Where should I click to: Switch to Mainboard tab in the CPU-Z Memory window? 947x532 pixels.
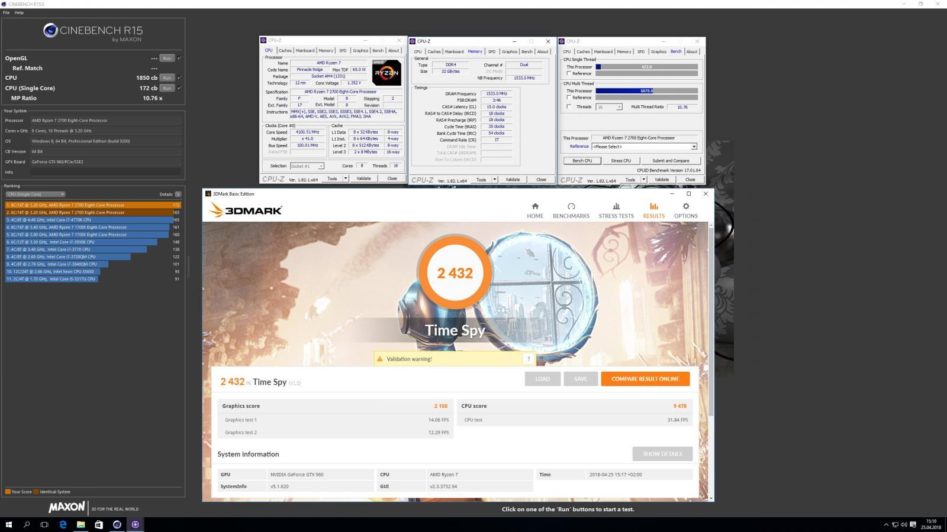tap(454, 51)
